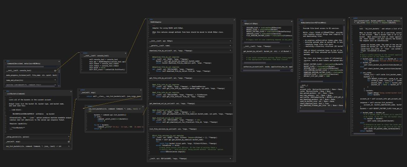
Task: Expand __getattr__(self, name) method row
Action: click(230, 46)
